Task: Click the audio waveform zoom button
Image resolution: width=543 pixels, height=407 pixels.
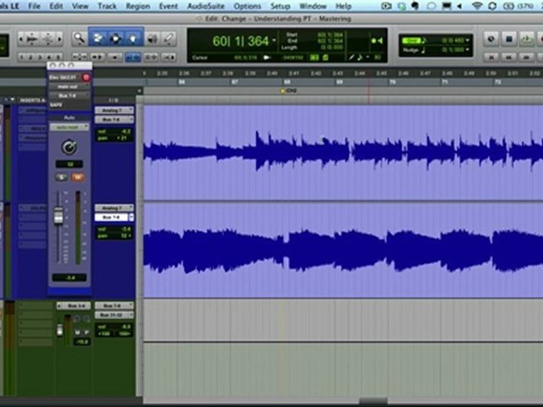Action: tap(32, 39)
